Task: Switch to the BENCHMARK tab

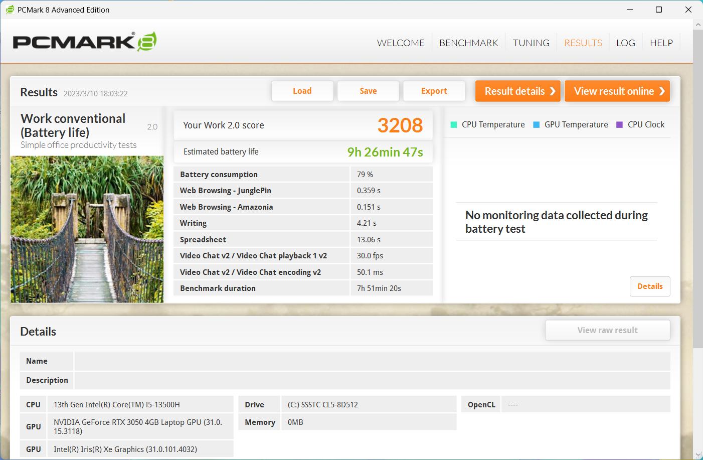Action: (x=468, y=43)
